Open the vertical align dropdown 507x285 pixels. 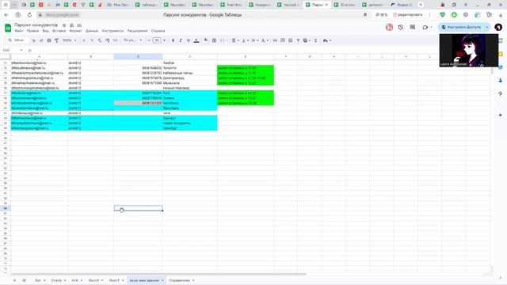(245, 40)
